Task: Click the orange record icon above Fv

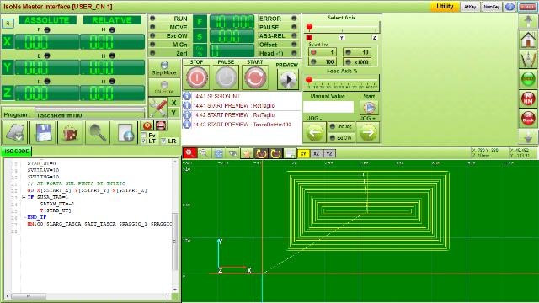Action: coord(147,125)
